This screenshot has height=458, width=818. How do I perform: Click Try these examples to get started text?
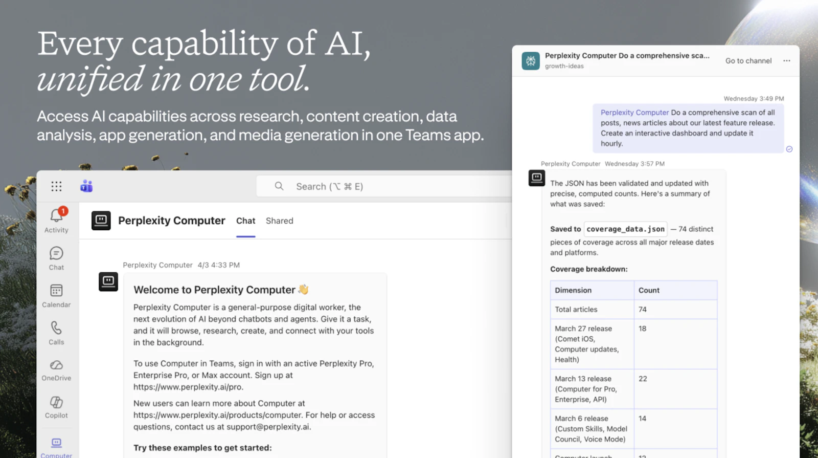[202, 448]
